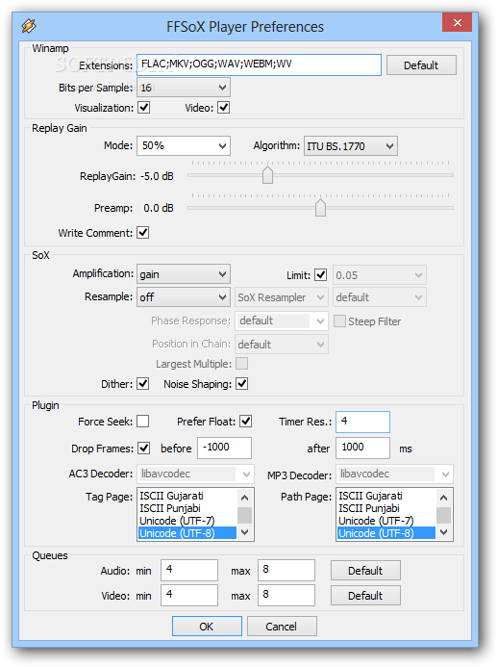
Task: Click the Default button next to Extensions
Action: pos(421,65)
